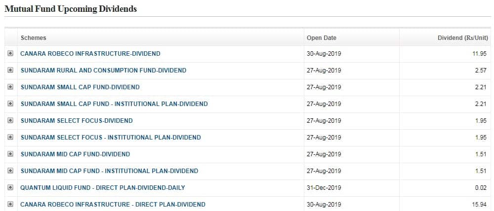Viewport: 494px width, 211px height.
Task: Open SUNDARAM MID CAP FUND-DIVIDEND link
Action: [75, 154]
